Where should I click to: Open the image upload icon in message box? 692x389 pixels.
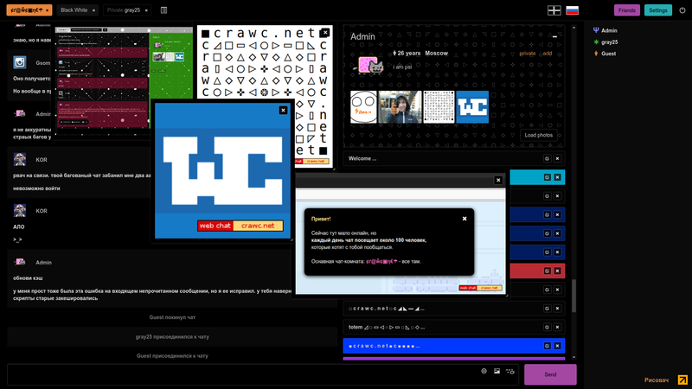[497, 372]
